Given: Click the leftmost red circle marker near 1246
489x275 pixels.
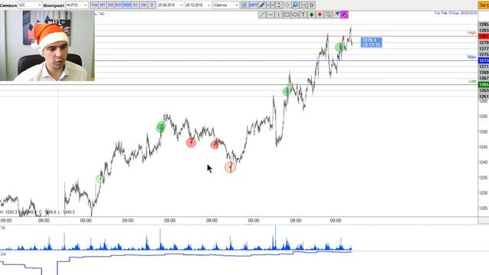Looking at the screenshot, I should pos(191,143).
